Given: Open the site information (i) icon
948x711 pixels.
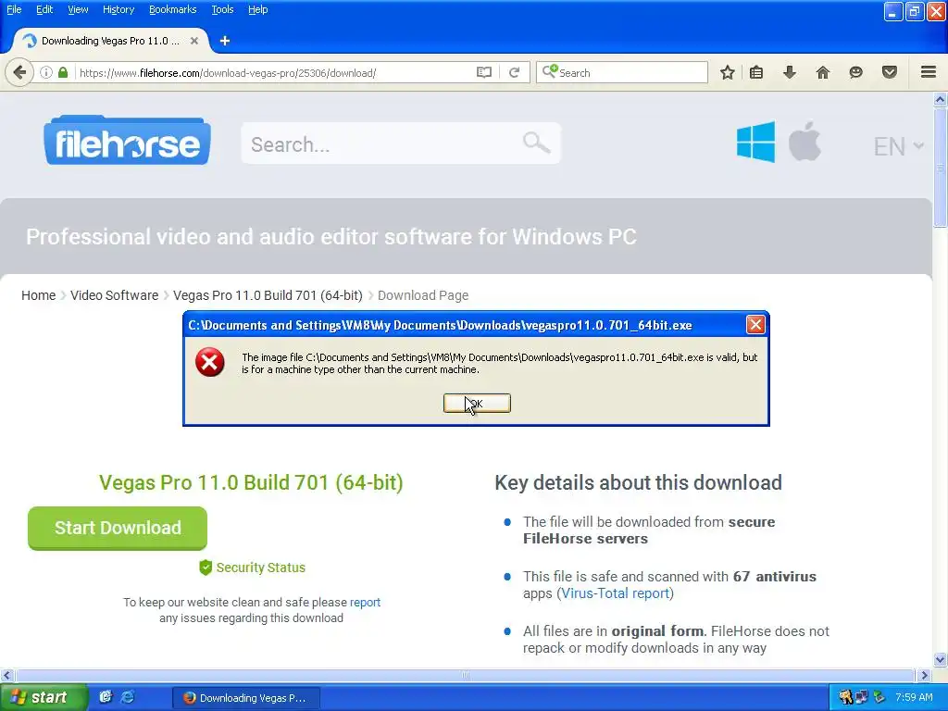Looking at the screenshot, I should 46,72.
